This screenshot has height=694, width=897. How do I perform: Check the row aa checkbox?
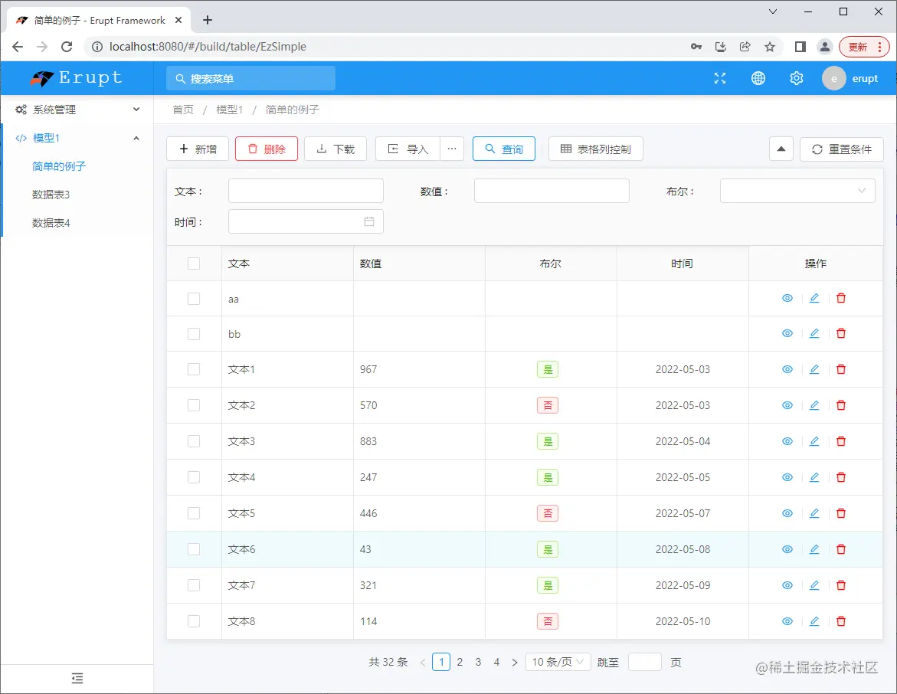pos(194,299)
